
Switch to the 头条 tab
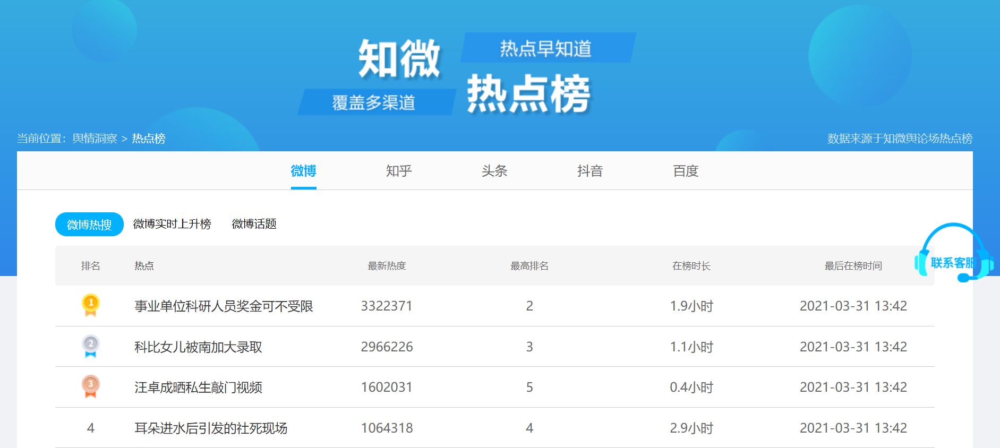click(x=494, y=171)
